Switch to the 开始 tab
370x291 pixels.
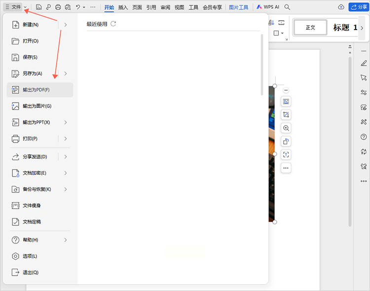pyautogui.click(x=109, y=7)
